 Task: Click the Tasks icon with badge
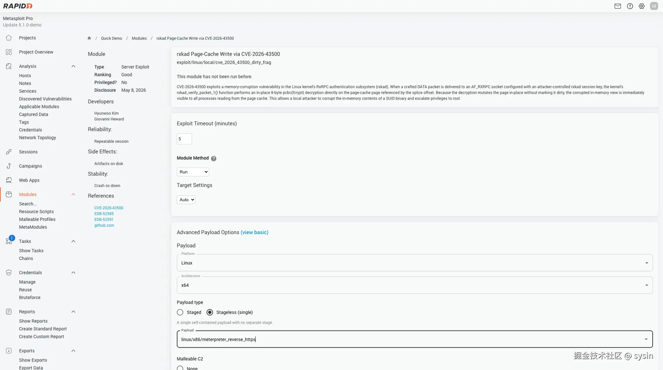[x=9, y=240]
